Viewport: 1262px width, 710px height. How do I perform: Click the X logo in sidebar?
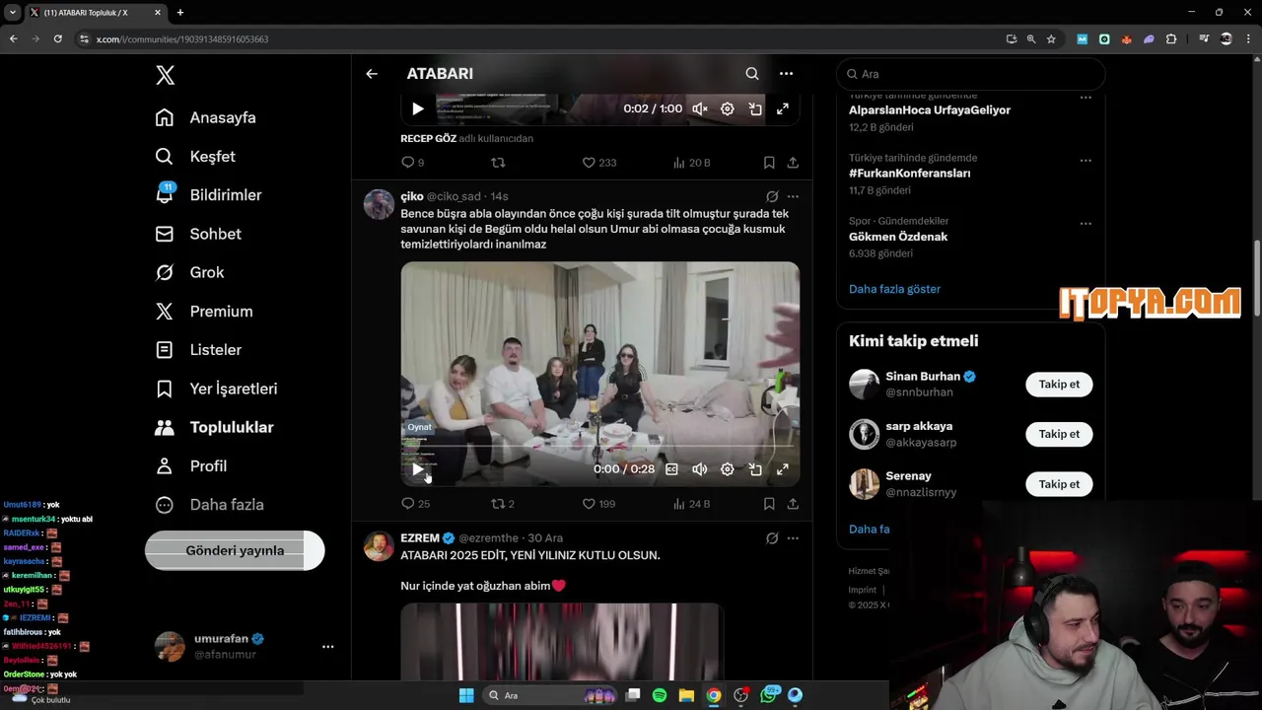[166, 75]
